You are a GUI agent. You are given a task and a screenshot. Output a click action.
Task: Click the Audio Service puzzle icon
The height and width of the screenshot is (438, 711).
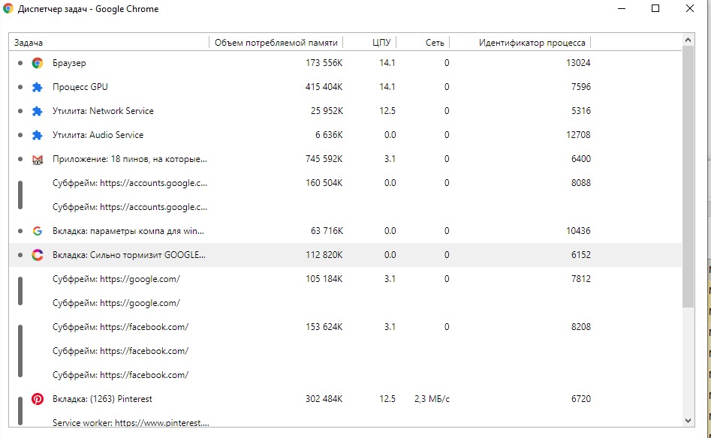pos(38,135)
